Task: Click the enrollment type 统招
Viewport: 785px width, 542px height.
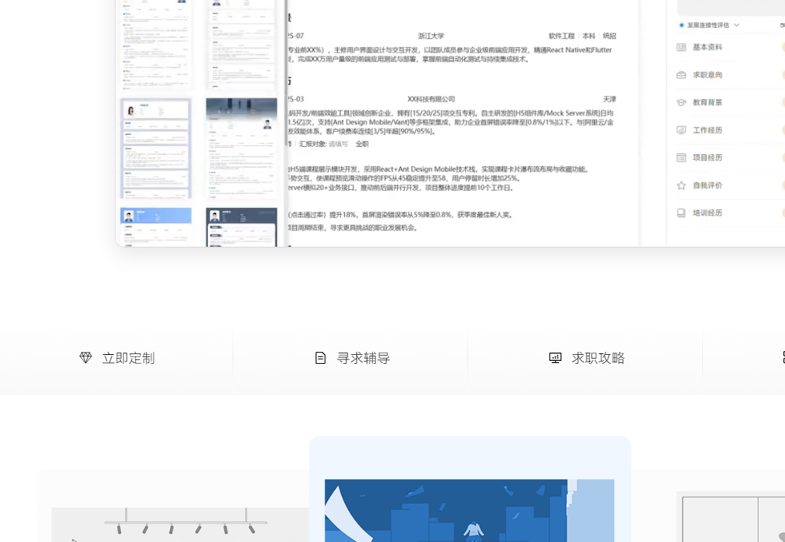Action: pos(609,36)
